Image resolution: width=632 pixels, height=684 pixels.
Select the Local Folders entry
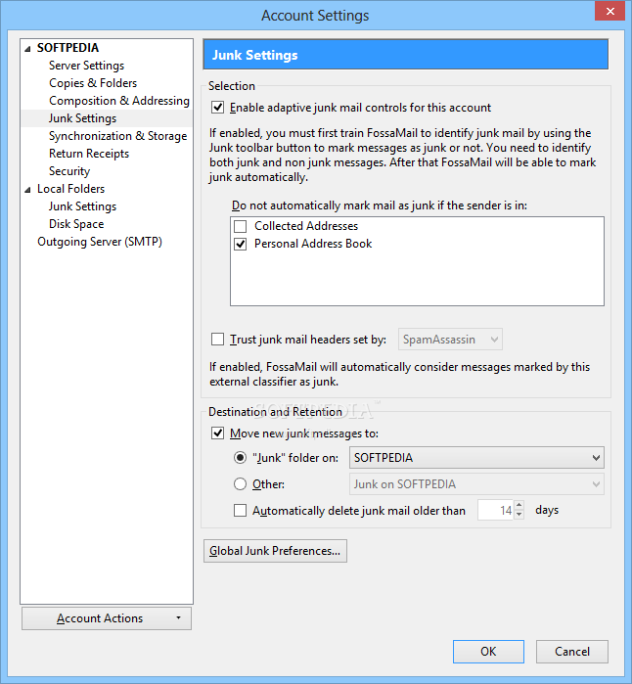pos(70,189)
